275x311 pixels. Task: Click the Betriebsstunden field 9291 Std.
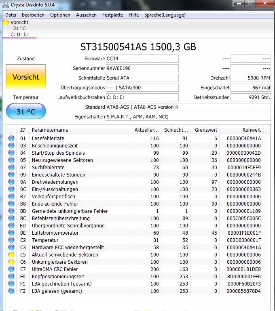(x=251, y=97)
